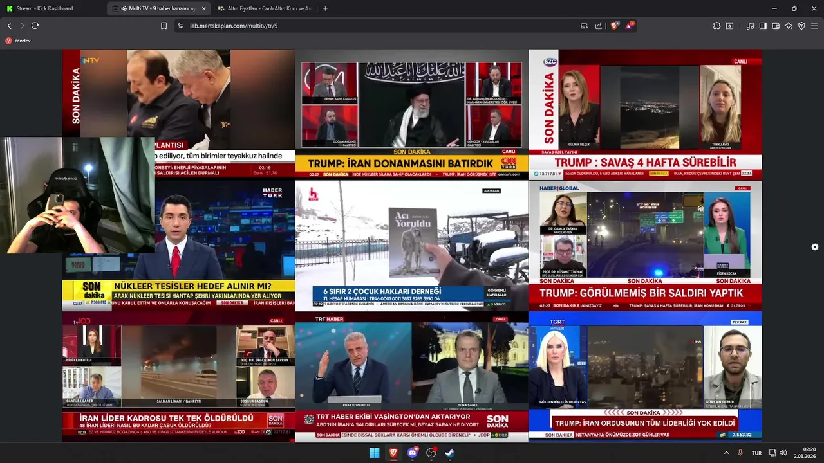Click the headline 'İRAN LİDER KADROSU TEK TEK ÖLDÜRÜLDÜ'
The height and width of the screenshot is (463, 824).
[x=166, y=418]
